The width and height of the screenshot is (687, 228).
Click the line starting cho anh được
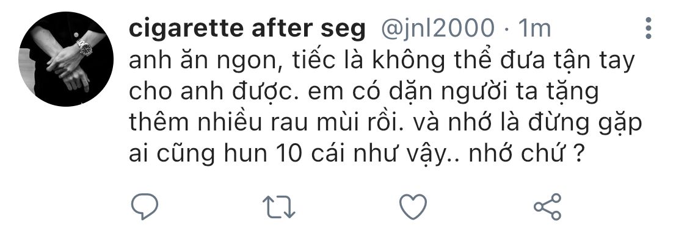pos(364,93)
